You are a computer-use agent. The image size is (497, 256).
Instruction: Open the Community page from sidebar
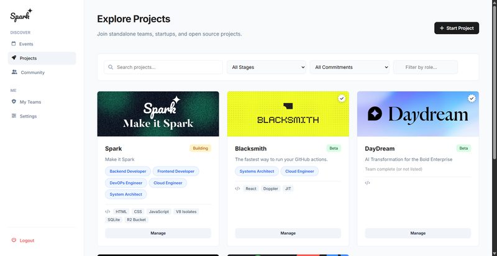coord(32,73)
